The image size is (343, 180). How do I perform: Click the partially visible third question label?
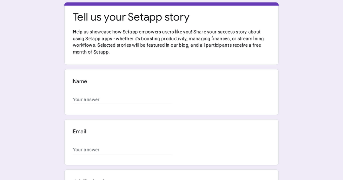[x=89, y=179]
